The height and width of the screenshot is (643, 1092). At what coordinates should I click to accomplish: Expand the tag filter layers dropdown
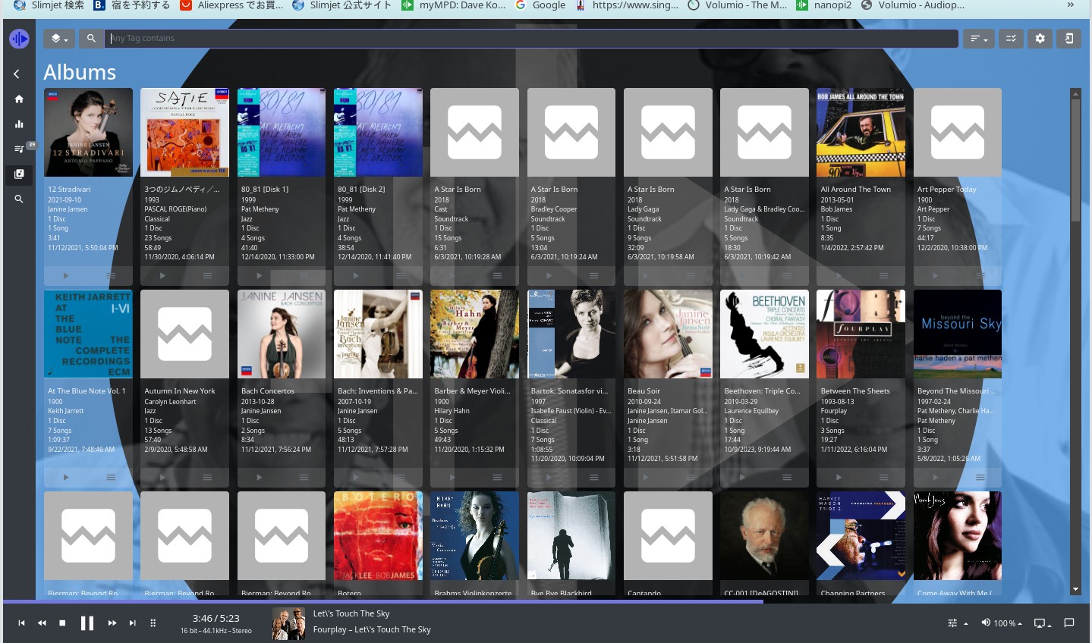59,38
